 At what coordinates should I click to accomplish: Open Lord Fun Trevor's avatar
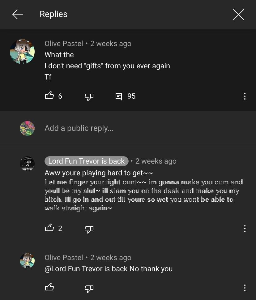[27, 164]
